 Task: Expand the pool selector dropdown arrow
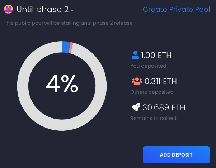[72, 10]
